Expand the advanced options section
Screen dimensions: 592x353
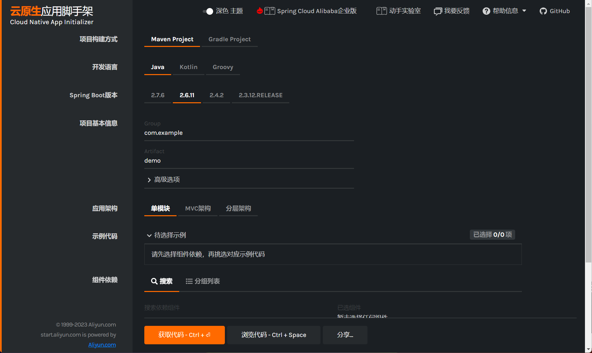point(164,180)
